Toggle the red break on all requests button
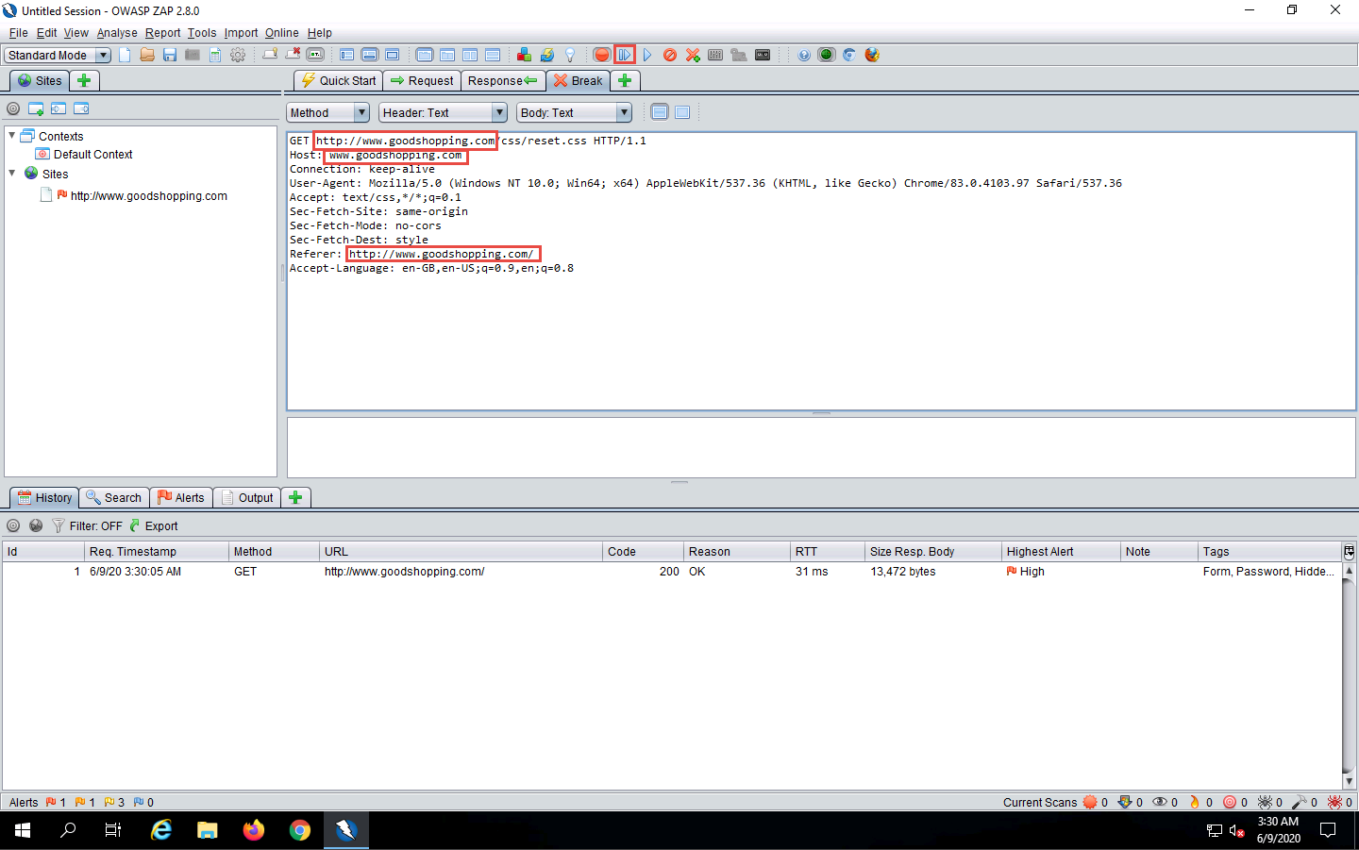 point(601,55)
